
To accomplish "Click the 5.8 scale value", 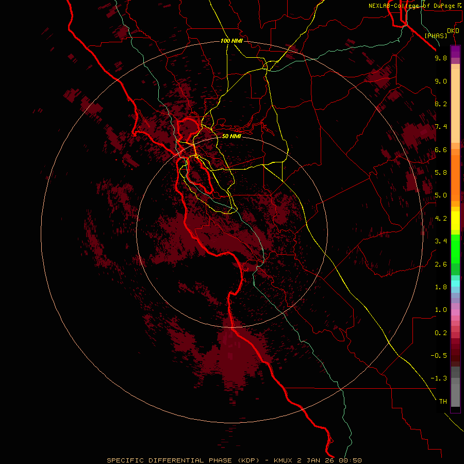I will (441, 173).
